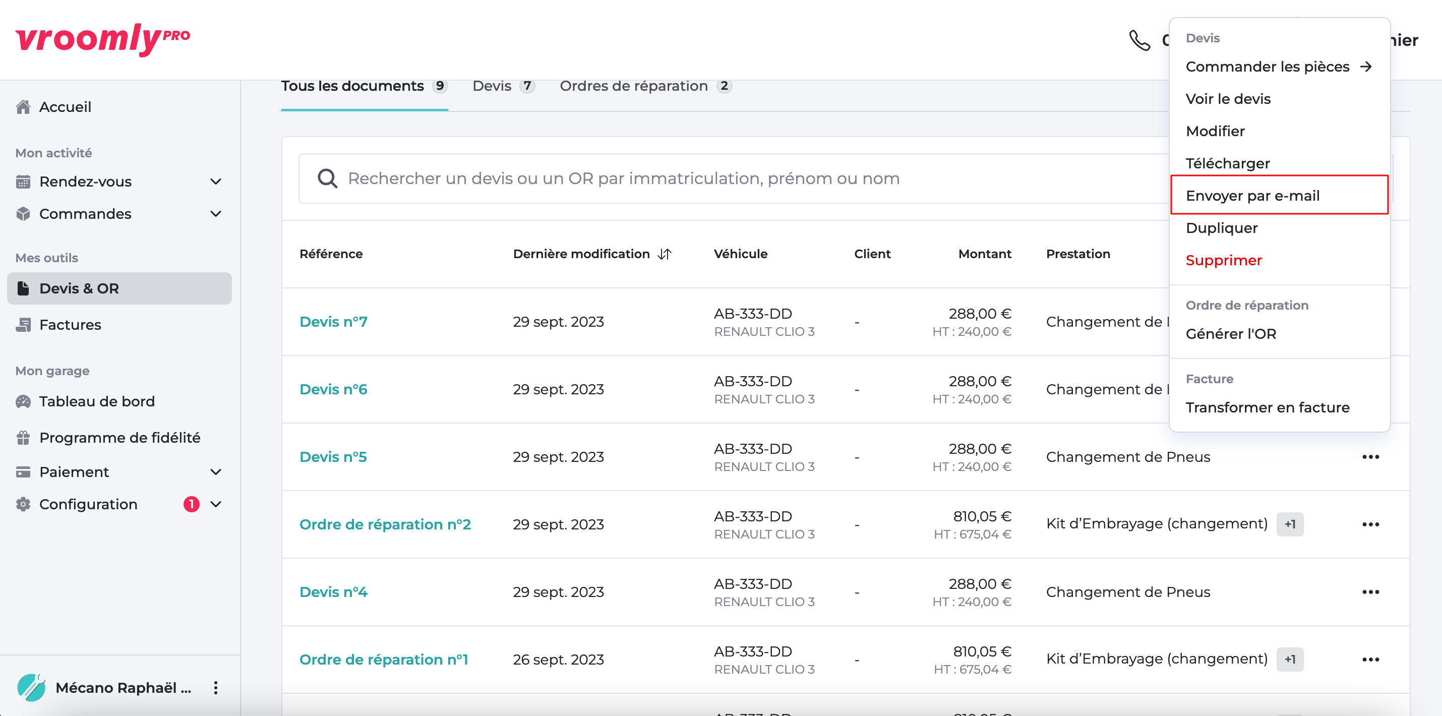Expand the Commandes chevron

215,214
